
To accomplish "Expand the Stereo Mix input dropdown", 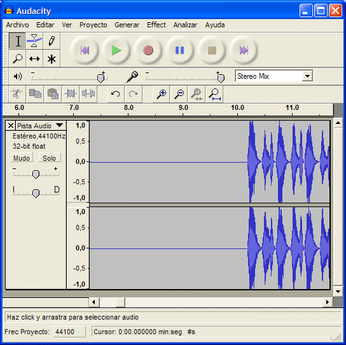I will pyautogui.click(x=308, y=76).
